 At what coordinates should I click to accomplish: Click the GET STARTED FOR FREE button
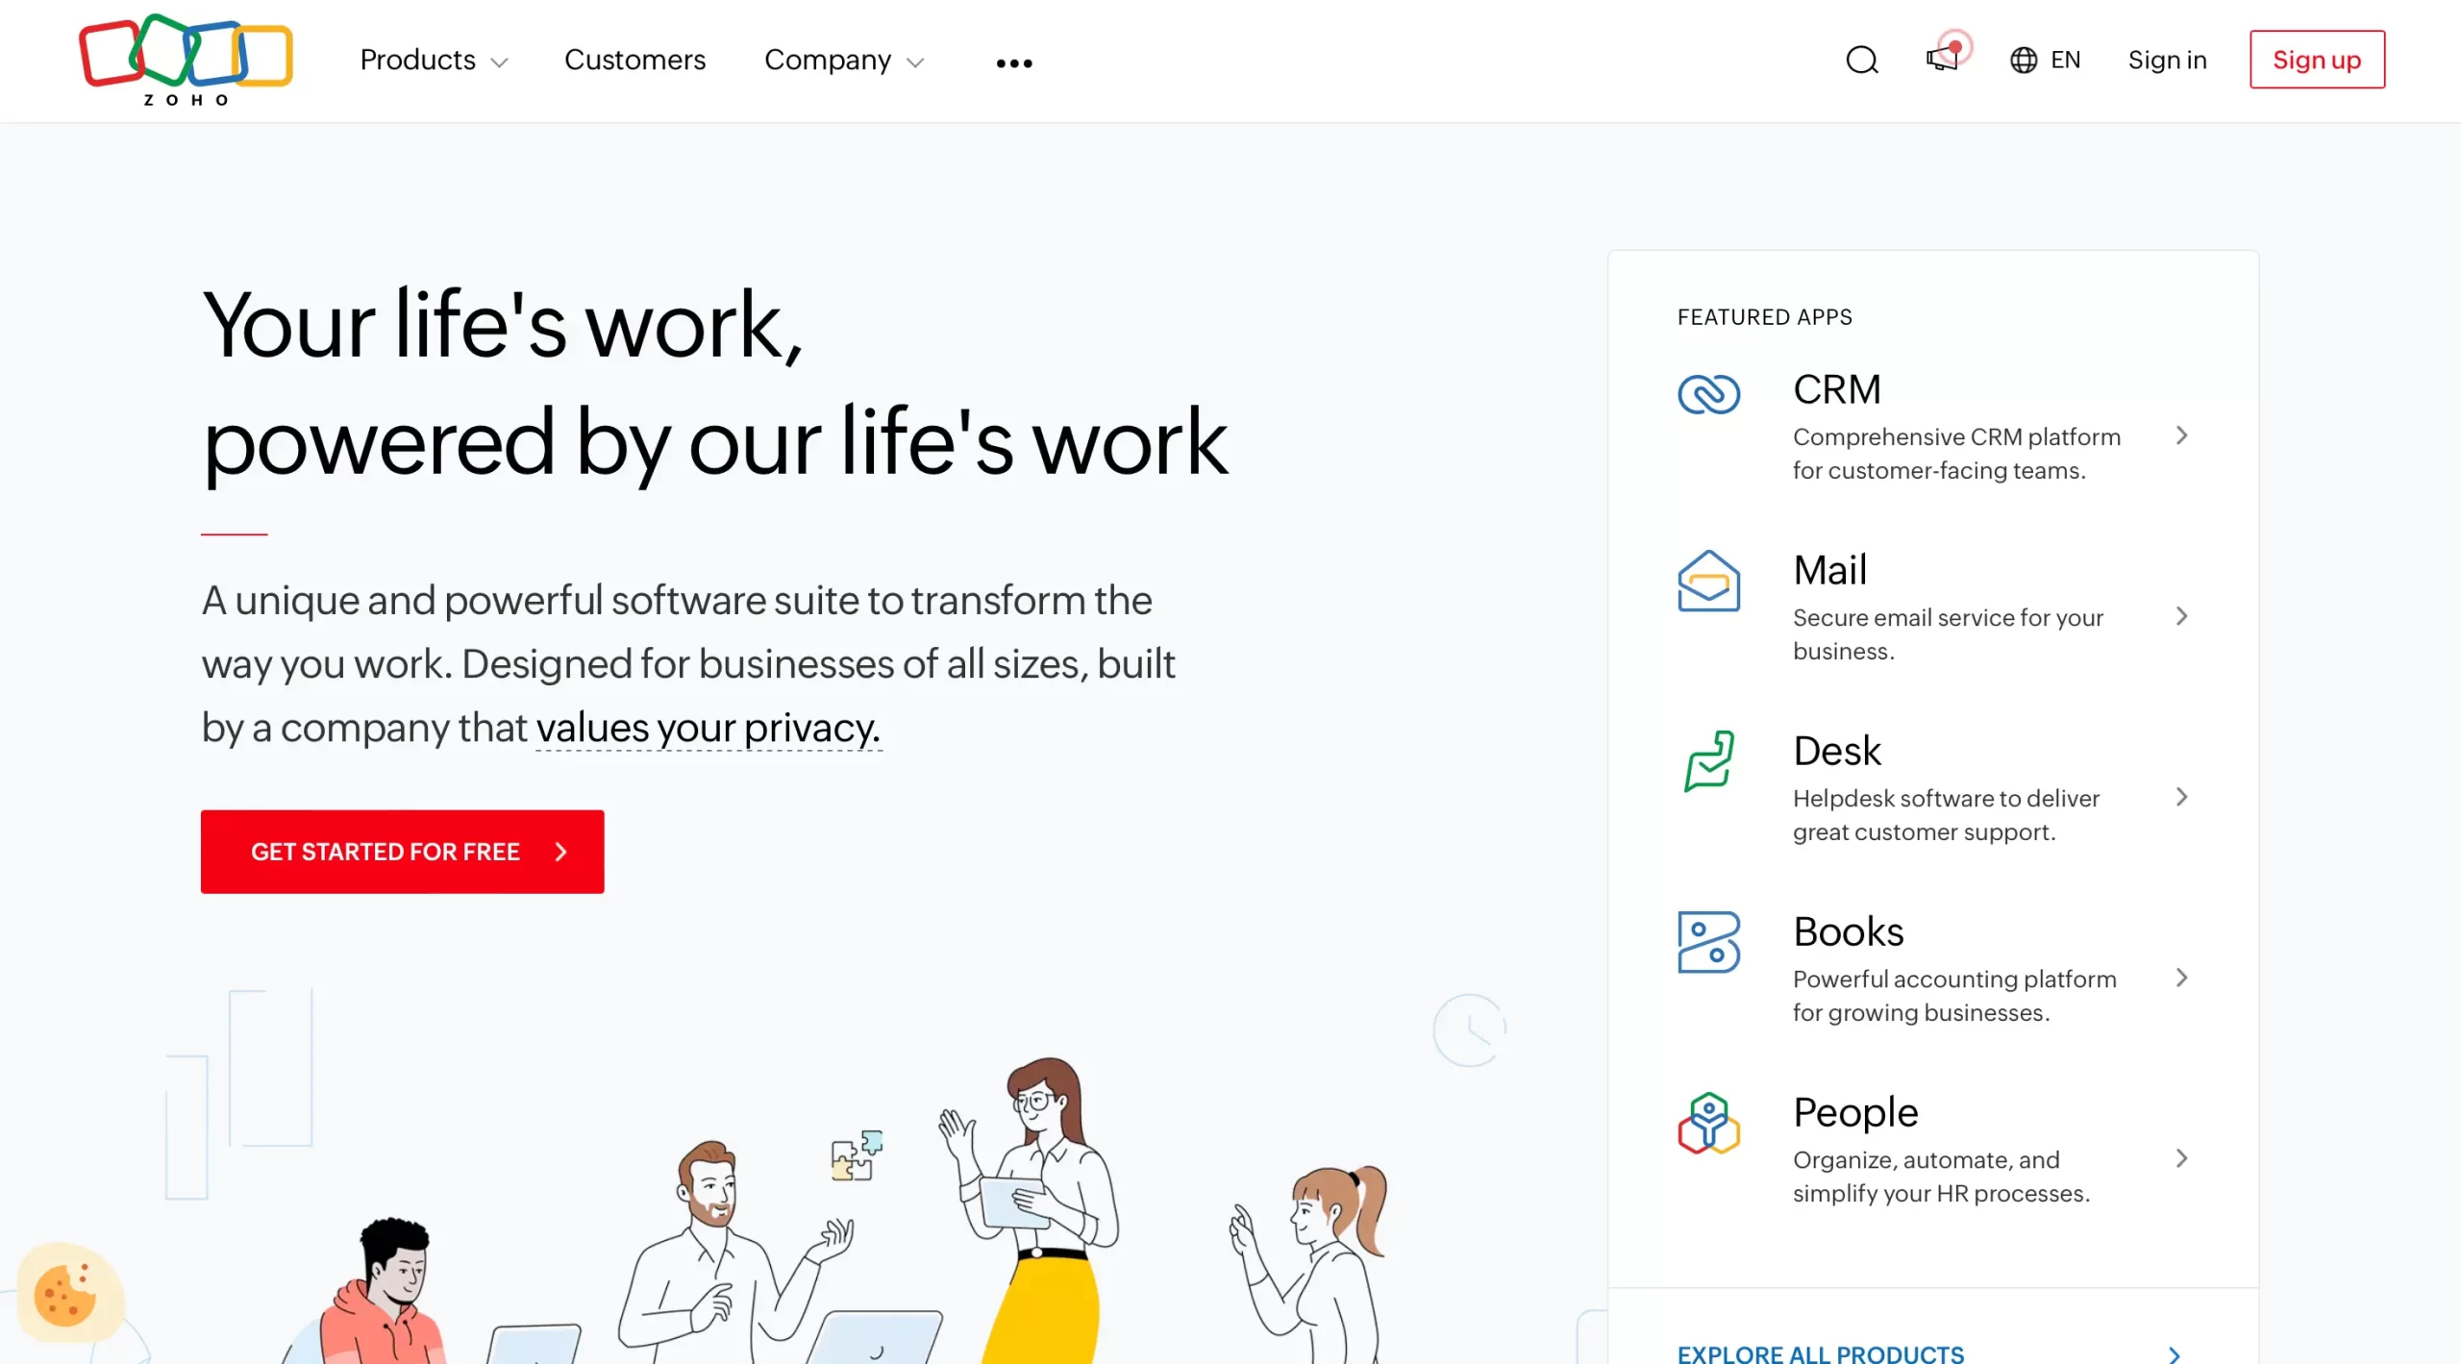point(402,852)
